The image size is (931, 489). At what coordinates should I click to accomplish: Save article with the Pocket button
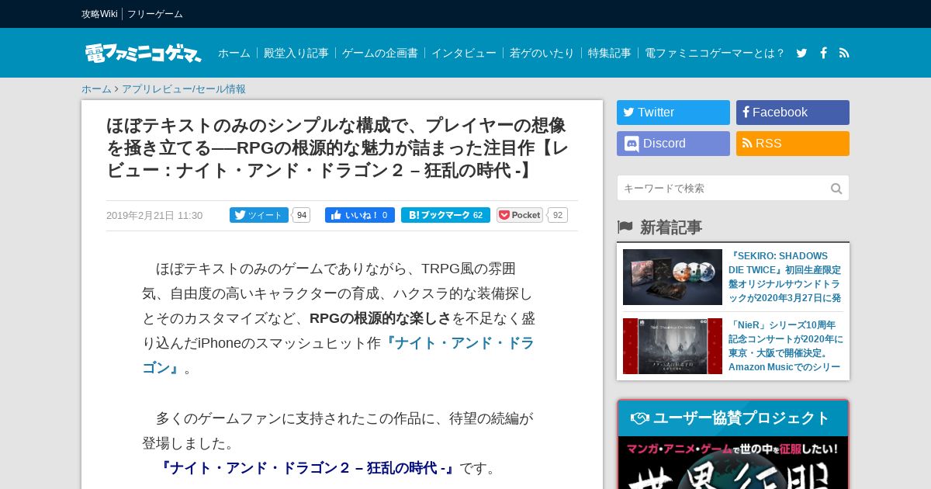520,215
